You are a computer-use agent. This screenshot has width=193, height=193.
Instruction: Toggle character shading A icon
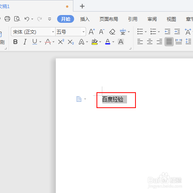coord(121,42)
